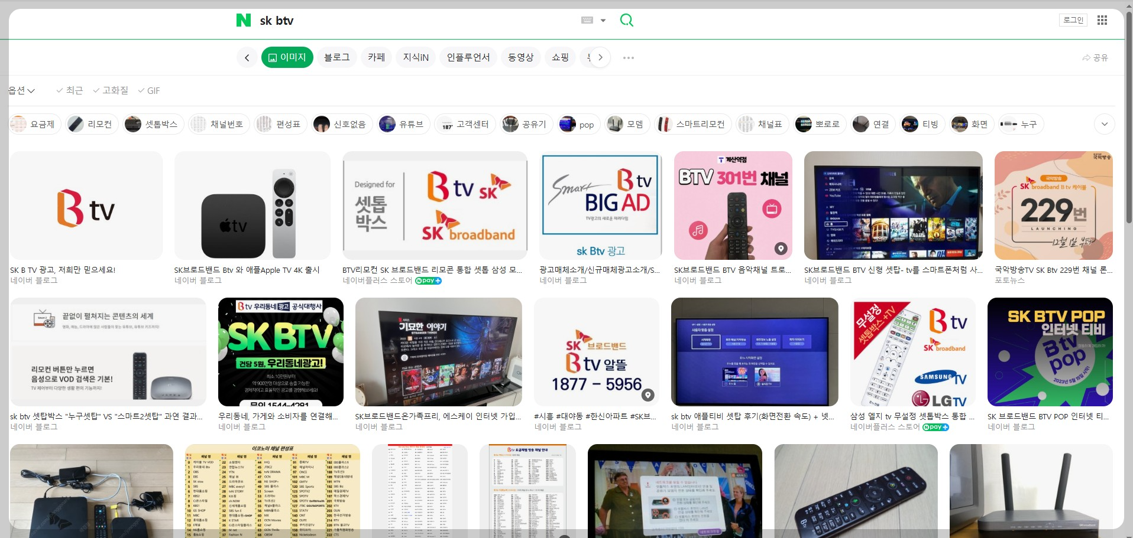Click the 공유 share link
The height and width of the screenshot is (538, 1133).
1095,58
